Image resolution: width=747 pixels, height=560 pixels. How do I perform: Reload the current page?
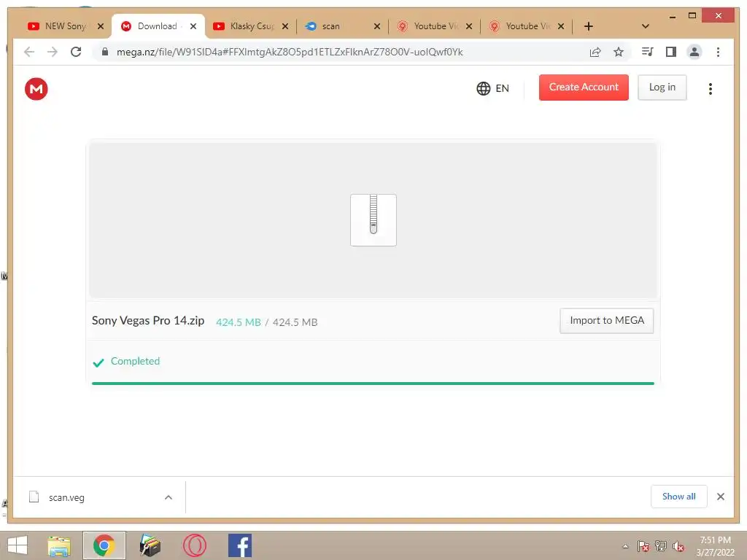tap(76, 52)
